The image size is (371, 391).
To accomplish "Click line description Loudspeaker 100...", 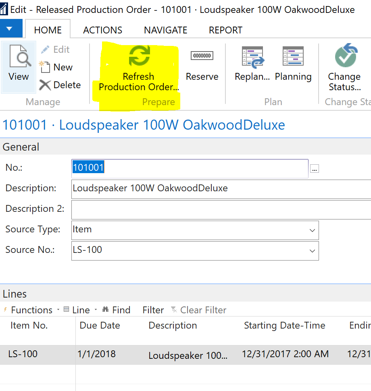I will tap(188, 355).
